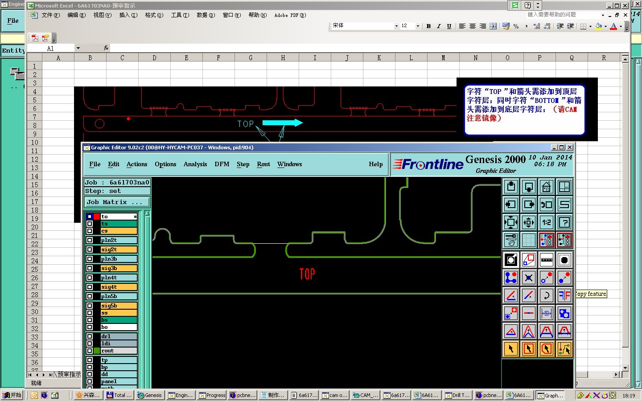Click the 开始 Start button
Image resolution: width=642 pixels, height=401 pixels.
(12, 395)
